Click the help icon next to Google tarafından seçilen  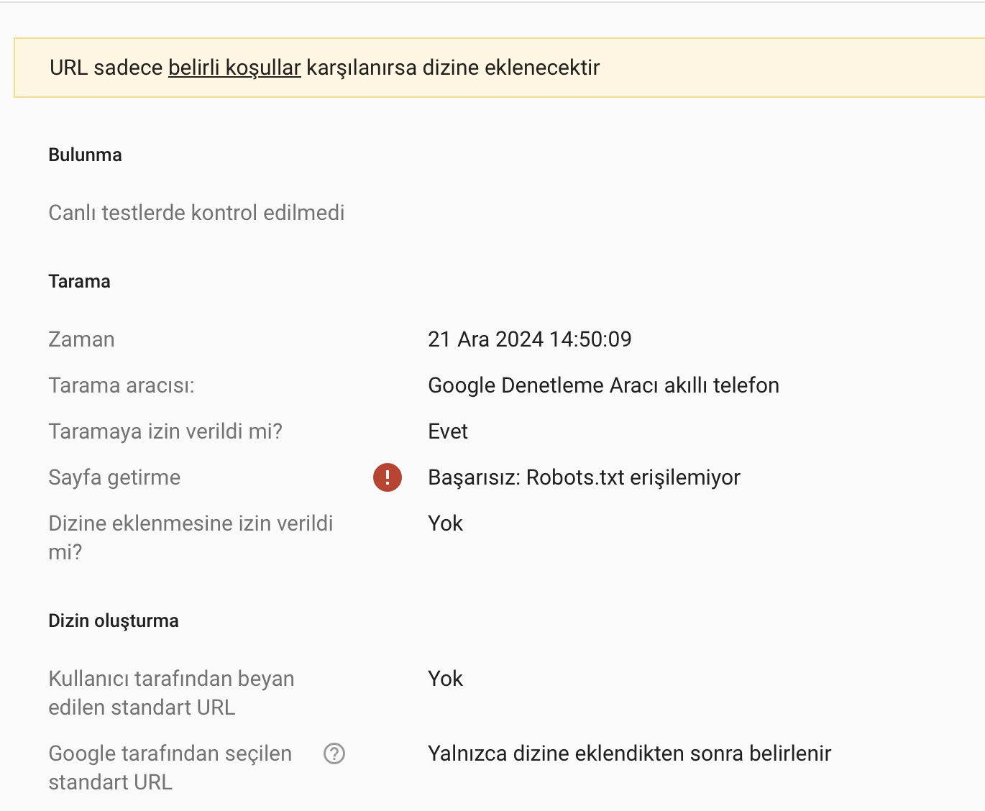pos(334,753)
